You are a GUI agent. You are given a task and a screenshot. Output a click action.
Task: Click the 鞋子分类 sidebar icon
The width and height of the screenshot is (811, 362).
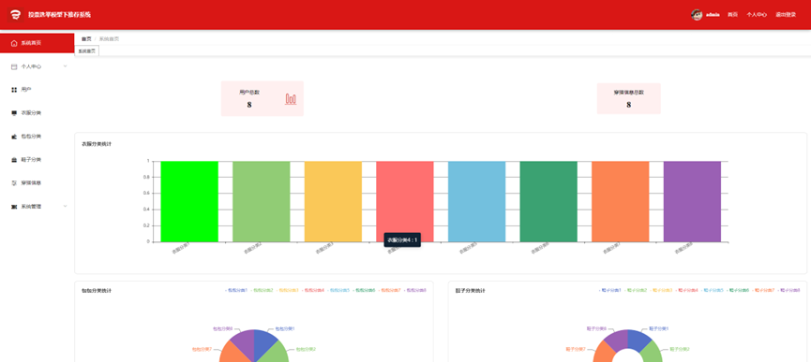(14, 160)
